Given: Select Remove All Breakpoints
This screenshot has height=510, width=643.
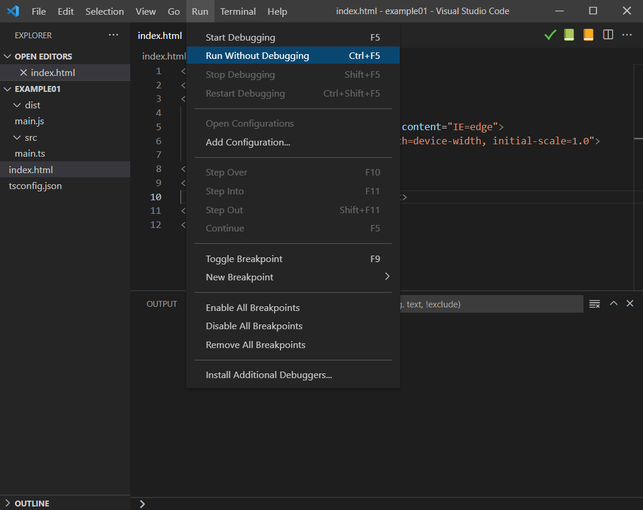Looking at the screenshot, I should click(x=293, y=345).
